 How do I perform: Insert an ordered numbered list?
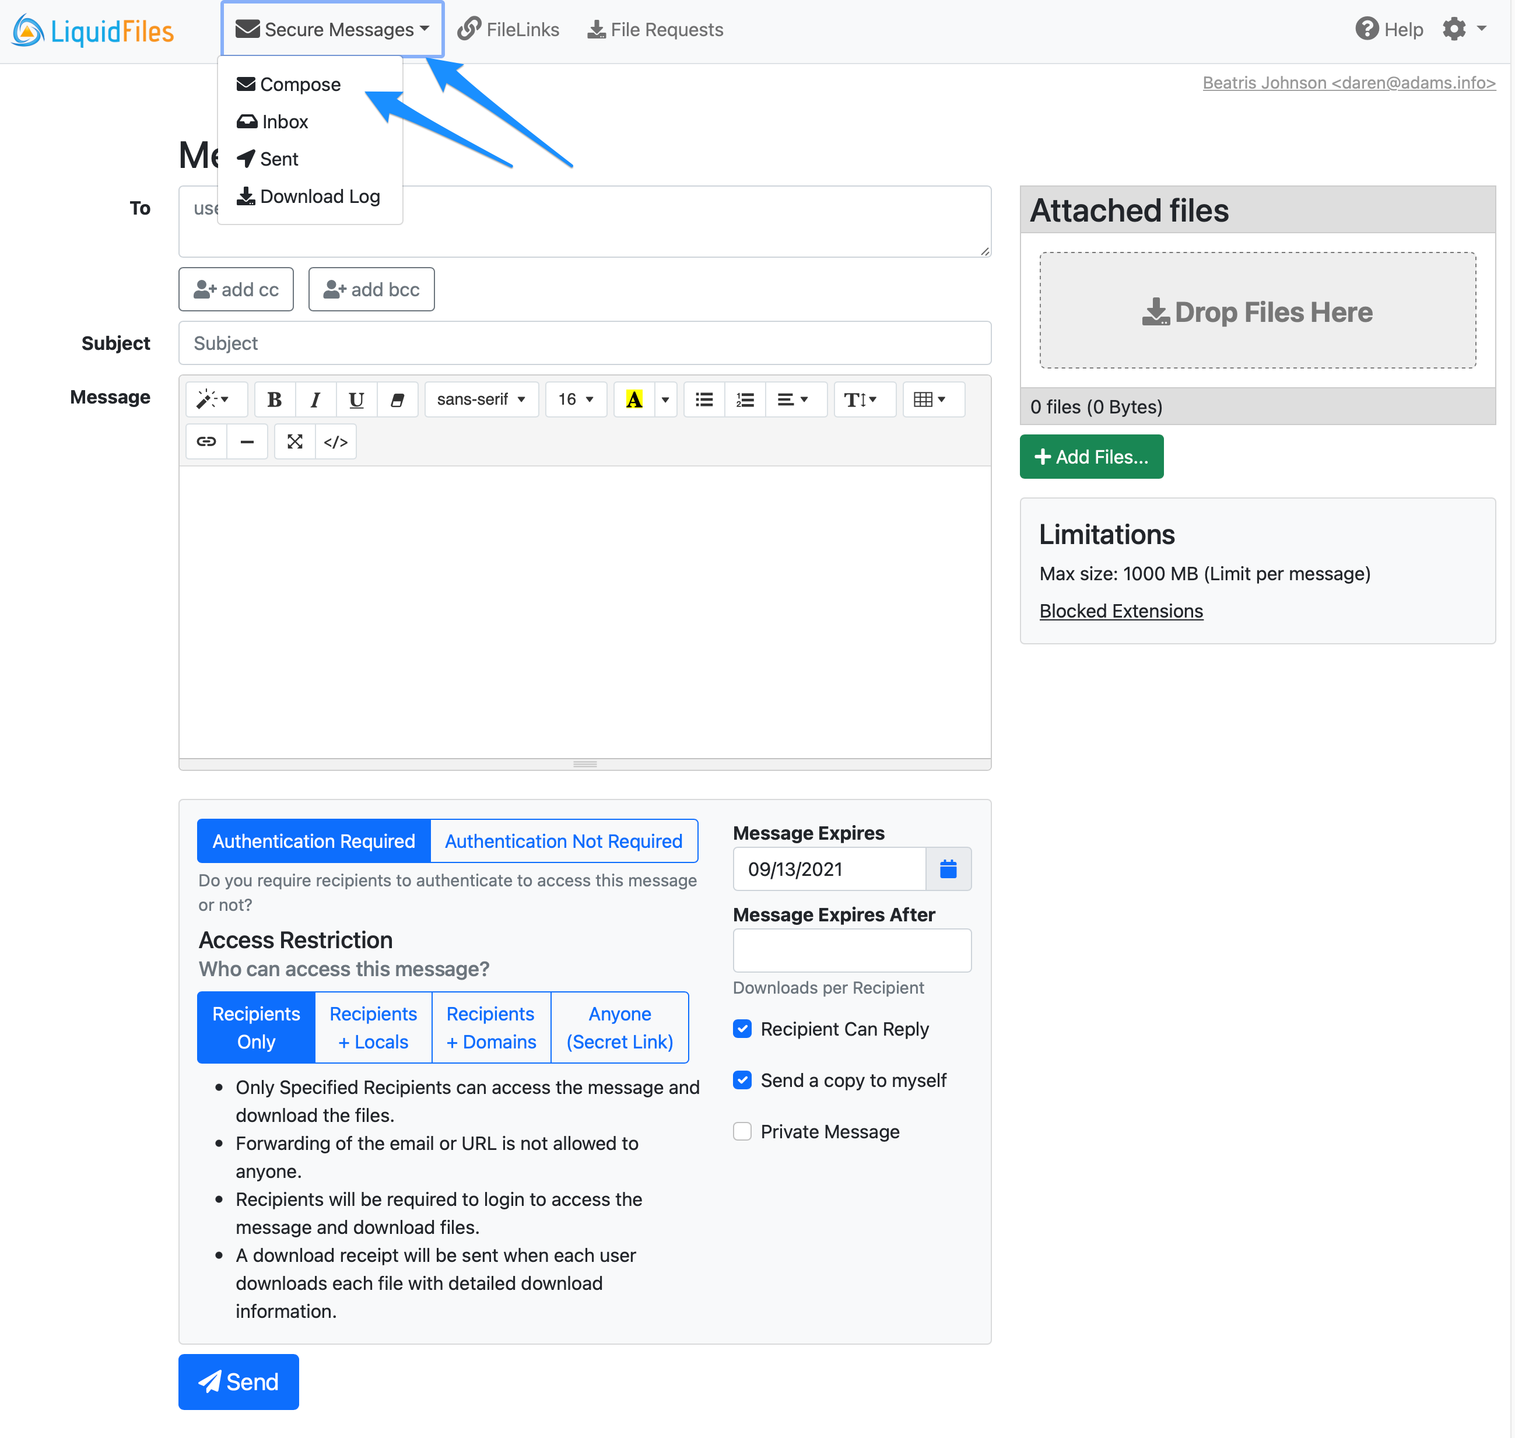tap(745, 399)
